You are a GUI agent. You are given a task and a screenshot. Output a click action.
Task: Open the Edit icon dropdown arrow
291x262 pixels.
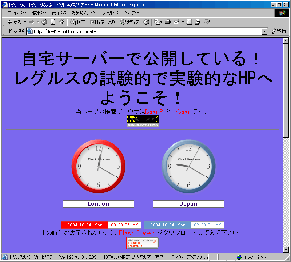coord(183,22)
